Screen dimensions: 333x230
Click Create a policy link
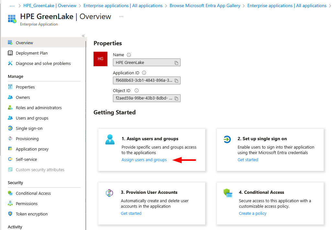(x=253, y=213)
